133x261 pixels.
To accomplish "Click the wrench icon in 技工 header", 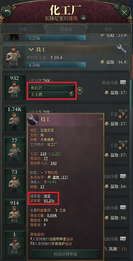I will 122,49.
